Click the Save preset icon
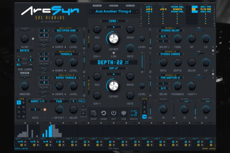 click(94, 113)
